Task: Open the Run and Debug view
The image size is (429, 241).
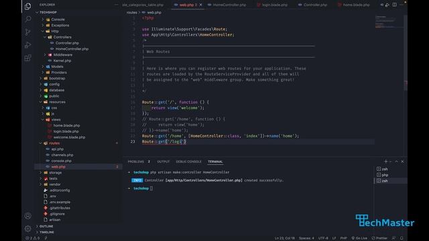Action: pyautogui.click(x=27, y=45)
